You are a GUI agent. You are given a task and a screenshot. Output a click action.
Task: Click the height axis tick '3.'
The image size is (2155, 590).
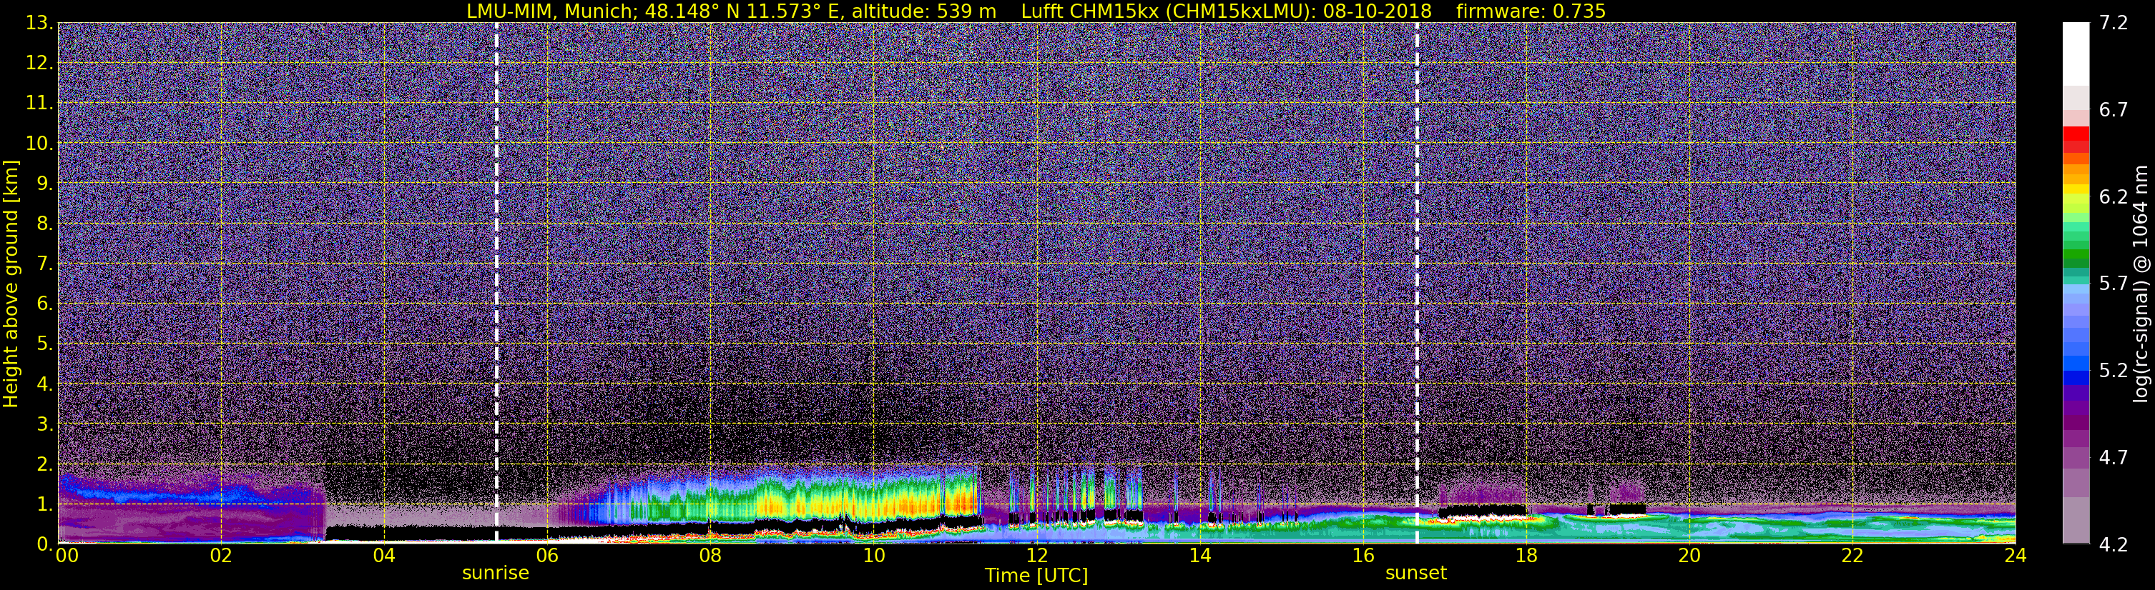pyautogui.click(x=44, y=424)
